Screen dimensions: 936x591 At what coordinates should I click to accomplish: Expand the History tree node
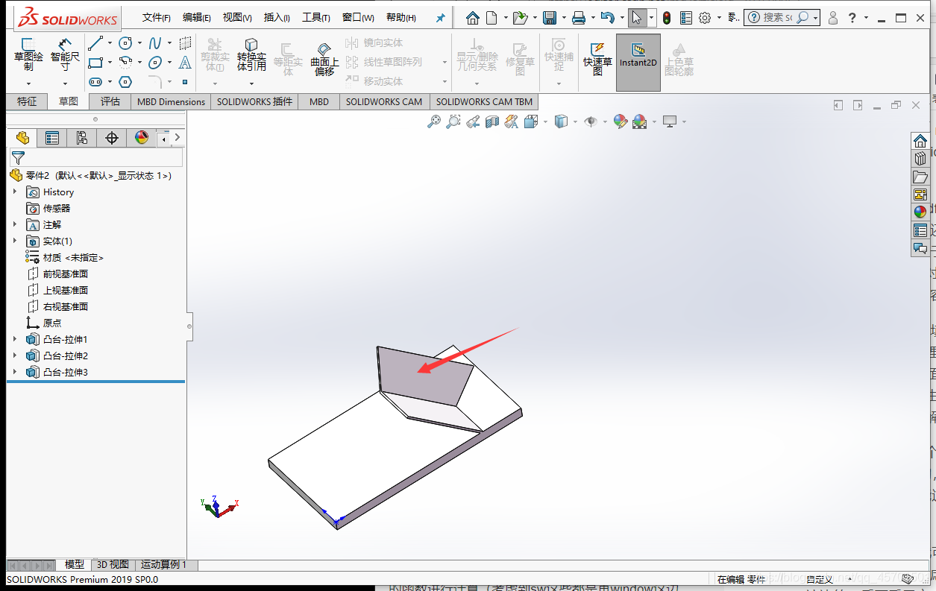(15, 192)
